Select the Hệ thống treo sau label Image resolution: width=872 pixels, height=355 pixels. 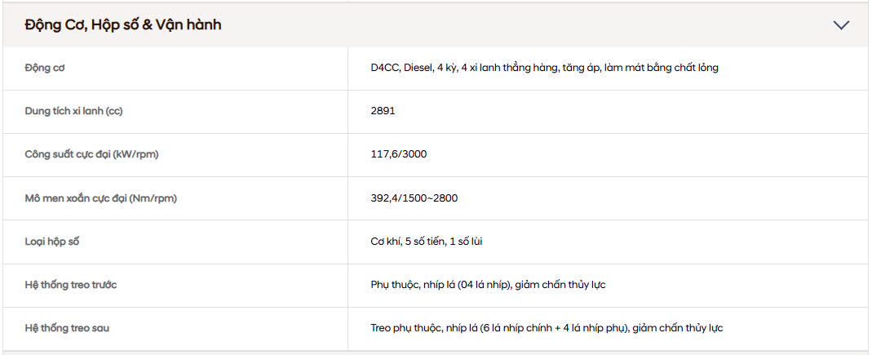click(67, 328)
